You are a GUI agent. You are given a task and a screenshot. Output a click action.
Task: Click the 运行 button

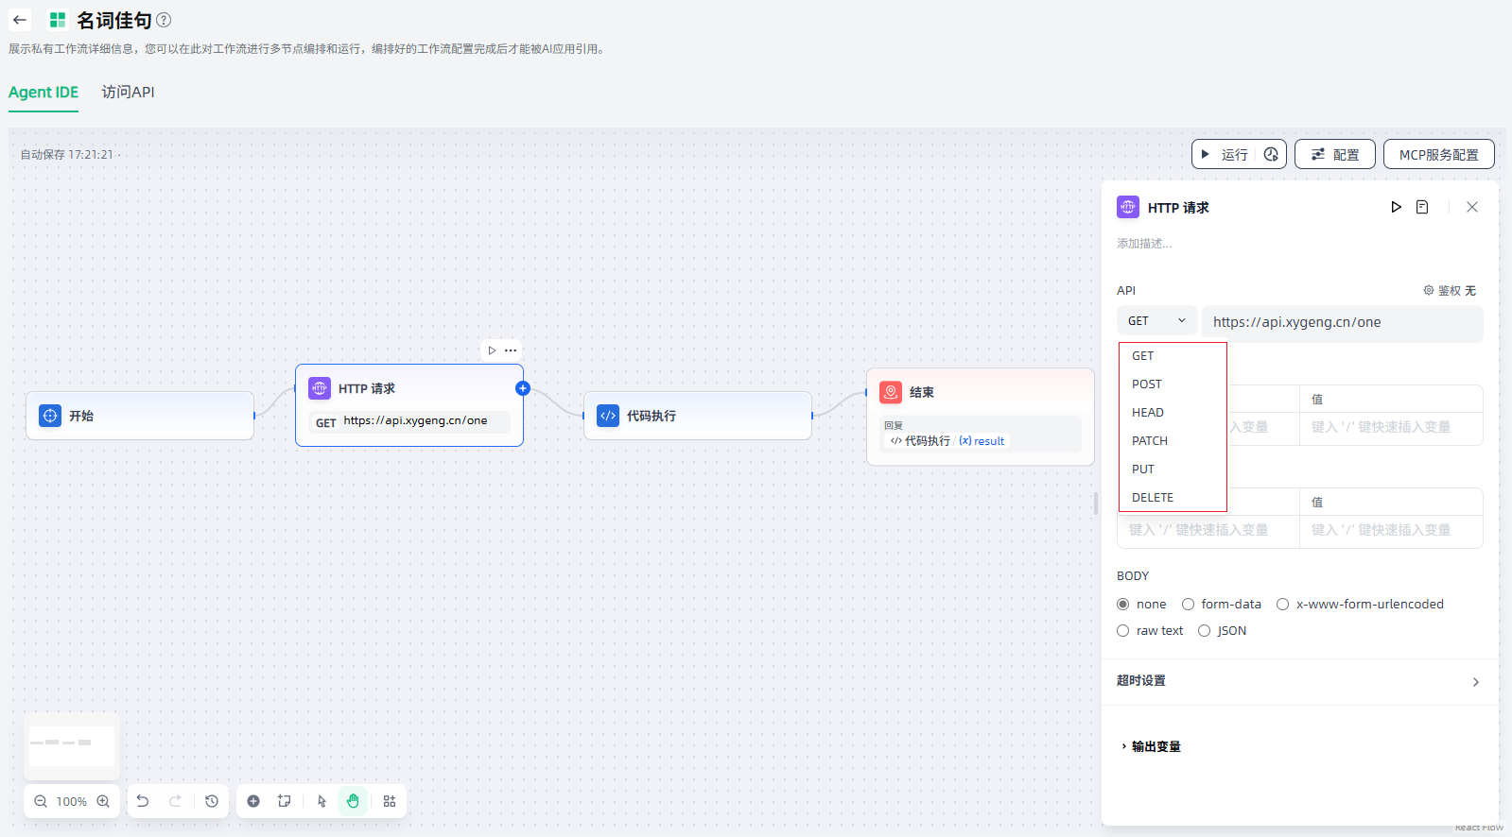(x=1225, y=155)
